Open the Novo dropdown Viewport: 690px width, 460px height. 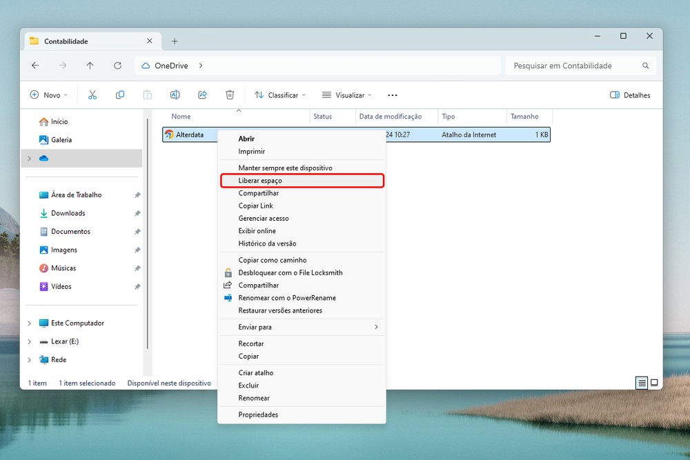[48, 95]
